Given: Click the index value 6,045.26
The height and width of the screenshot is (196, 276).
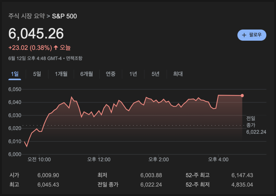Looking at the screenshot, I should tap(36, 33).
